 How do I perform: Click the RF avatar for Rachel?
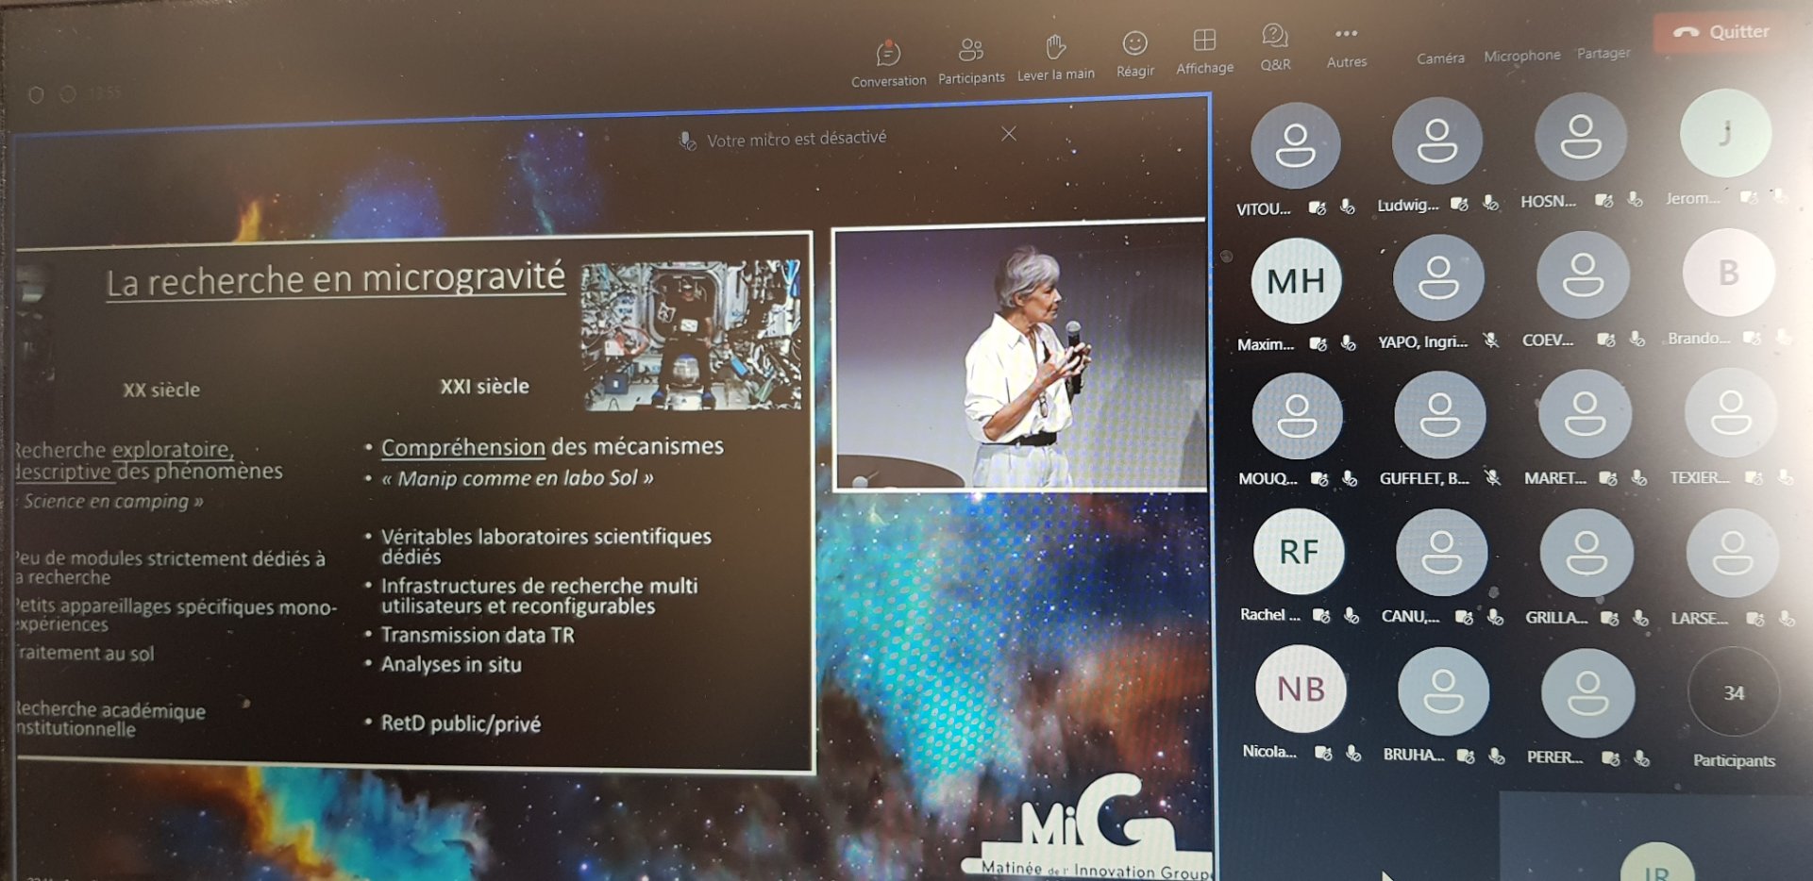coord(1299,552)
